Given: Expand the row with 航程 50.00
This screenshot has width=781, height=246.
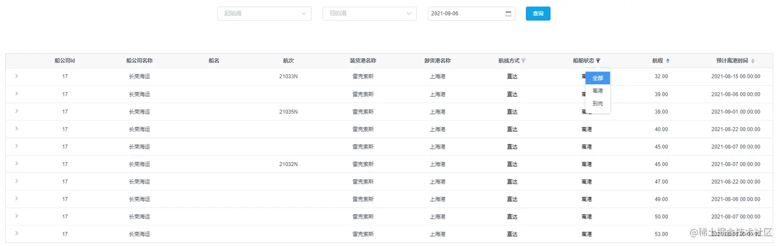Looking at the screenshot, I should (x=17, y=216).
